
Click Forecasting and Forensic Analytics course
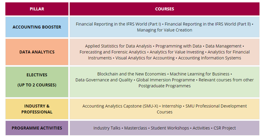click(x=112, y=52)
